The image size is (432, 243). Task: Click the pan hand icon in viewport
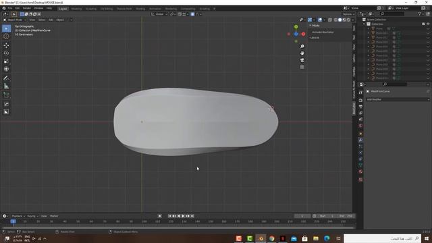coord(302,53)
